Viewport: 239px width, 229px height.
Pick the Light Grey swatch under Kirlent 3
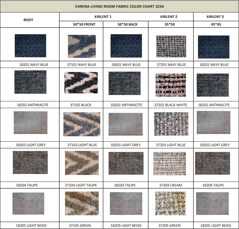click(x=213, y=122)
